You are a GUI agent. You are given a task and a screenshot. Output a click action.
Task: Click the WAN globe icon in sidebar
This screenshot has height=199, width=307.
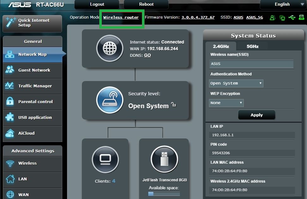[10, 195]
